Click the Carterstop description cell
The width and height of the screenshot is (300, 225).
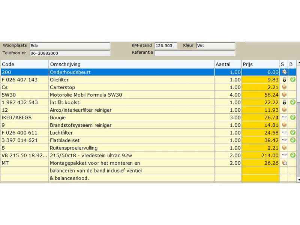pyautogui.click(x=132, y=87)
